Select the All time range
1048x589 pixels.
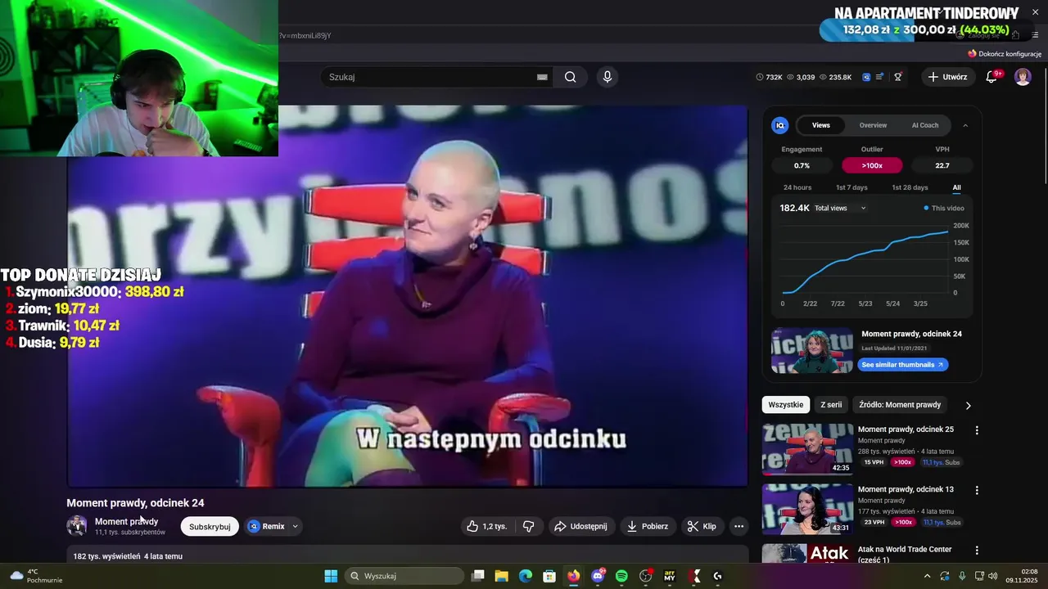[x=956, y=187]
